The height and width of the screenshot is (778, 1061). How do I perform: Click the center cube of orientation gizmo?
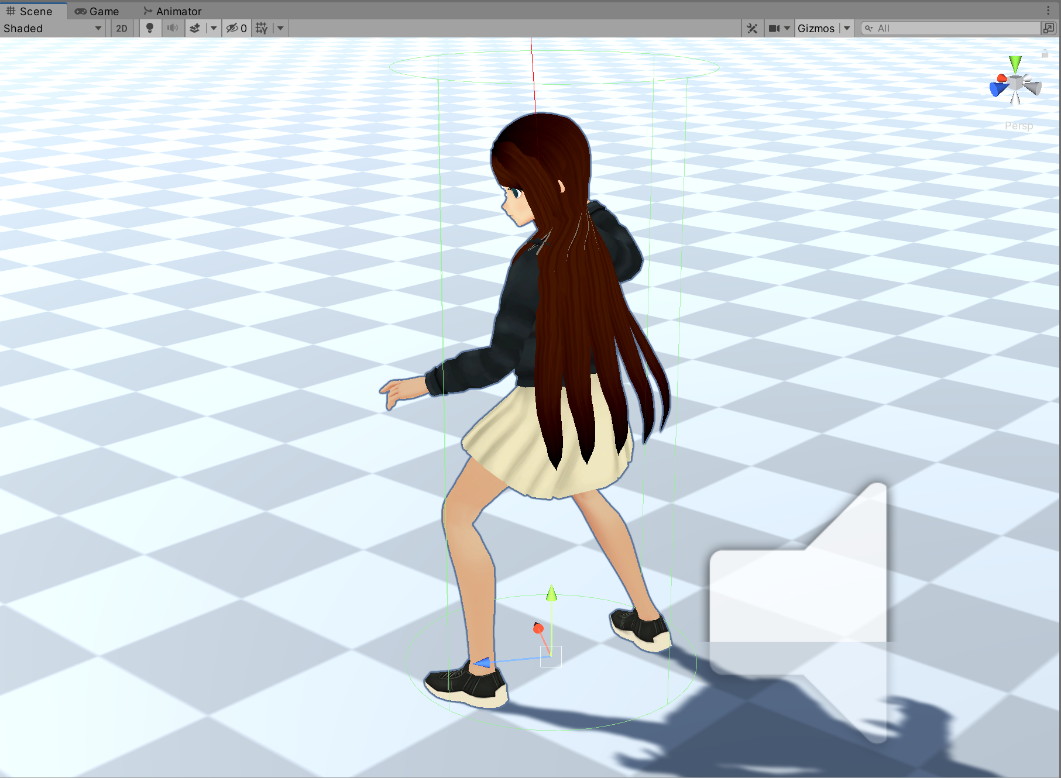point(1016,82)
